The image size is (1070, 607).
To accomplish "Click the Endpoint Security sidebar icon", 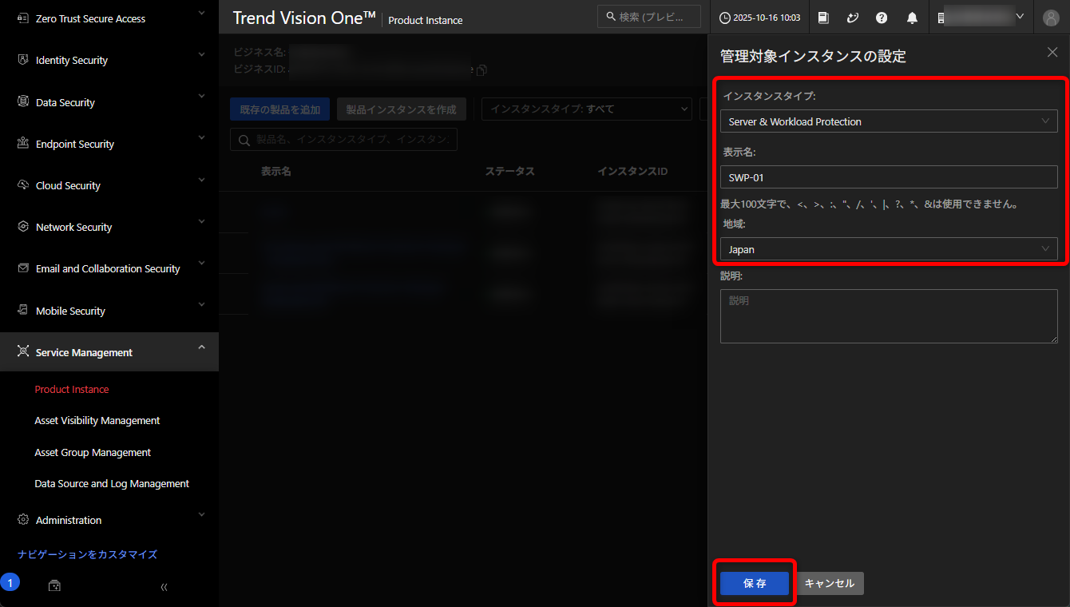I will [x=22, y=144].
